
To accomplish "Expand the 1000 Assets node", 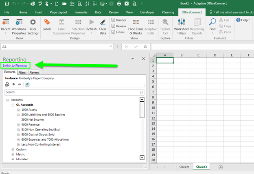I will pos(18,110).
